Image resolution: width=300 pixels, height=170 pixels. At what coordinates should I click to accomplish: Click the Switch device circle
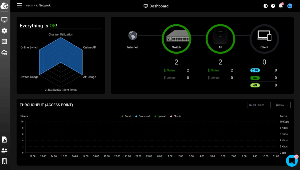pyautogui.click(x=176, y=39)
